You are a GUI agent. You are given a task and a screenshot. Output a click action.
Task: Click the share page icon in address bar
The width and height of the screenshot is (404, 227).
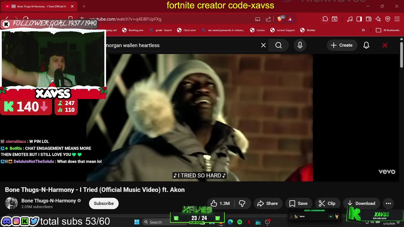pyautogui.click(x=268, y=19)
